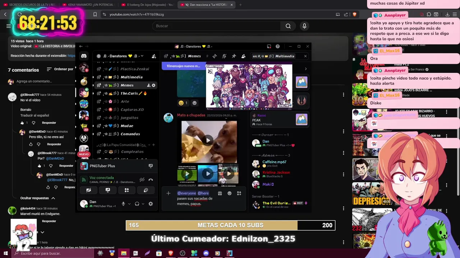This screenshot has width=460, height=258.
Task: Create invite icon on Memes channel row
Action: 148,85
